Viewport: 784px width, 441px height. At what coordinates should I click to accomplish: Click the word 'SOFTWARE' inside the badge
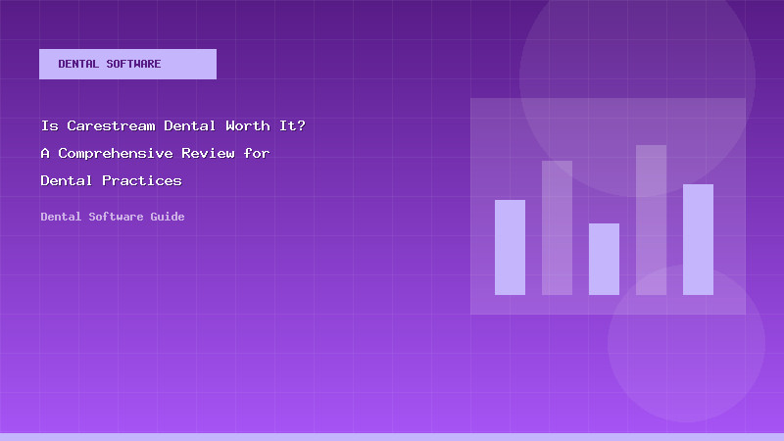(135, 64)
